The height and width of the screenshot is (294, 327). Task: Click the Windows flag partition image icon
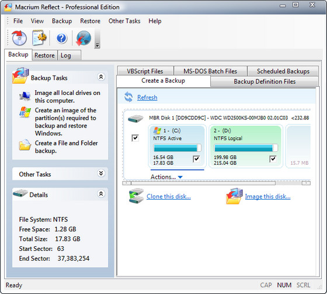(25, 112)
